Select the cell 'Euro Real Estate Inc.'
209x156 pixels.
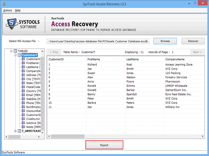pos(178,94)
